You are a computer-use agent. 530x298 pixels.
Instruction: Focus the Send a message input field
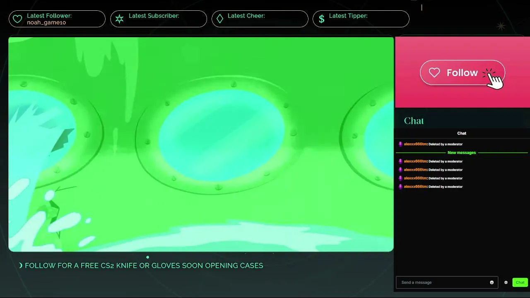point(447,282)
